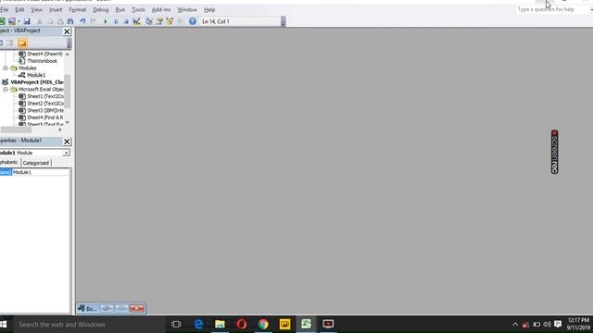The height and width of the screenshot is (333, 593).
Task: Switch to the Categorized properties tab
Action: coord(36,163)
